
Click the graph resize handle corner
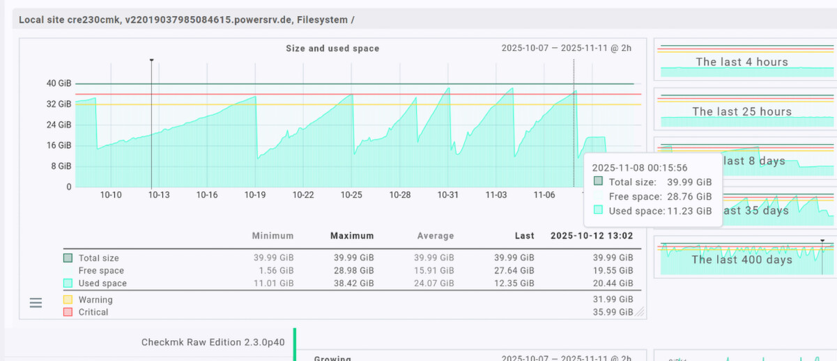(x=638, y=312)
